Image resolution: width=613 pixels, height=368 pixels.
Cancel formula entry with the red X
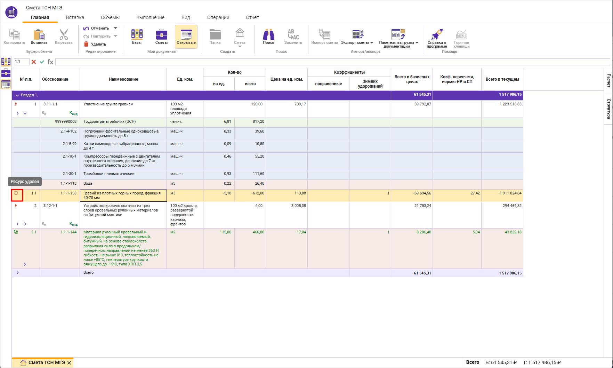pos(34,62)
